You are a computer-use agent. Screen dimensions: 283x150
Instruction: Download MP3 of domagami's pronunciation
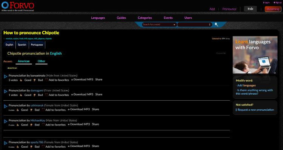pos(82,95)
